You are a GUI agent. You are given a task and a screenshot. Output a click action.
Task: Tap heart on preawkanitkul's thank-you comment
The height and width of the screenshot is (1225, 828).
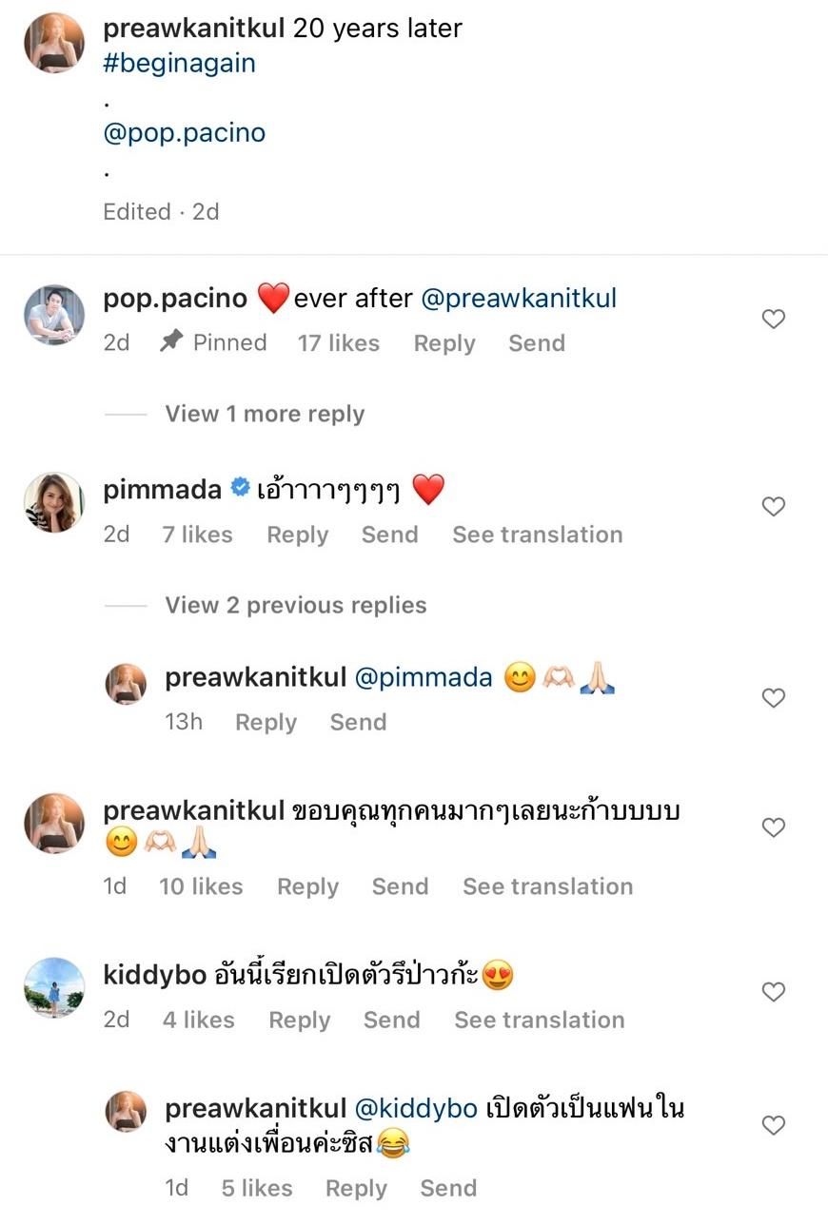tap(774, 827)
